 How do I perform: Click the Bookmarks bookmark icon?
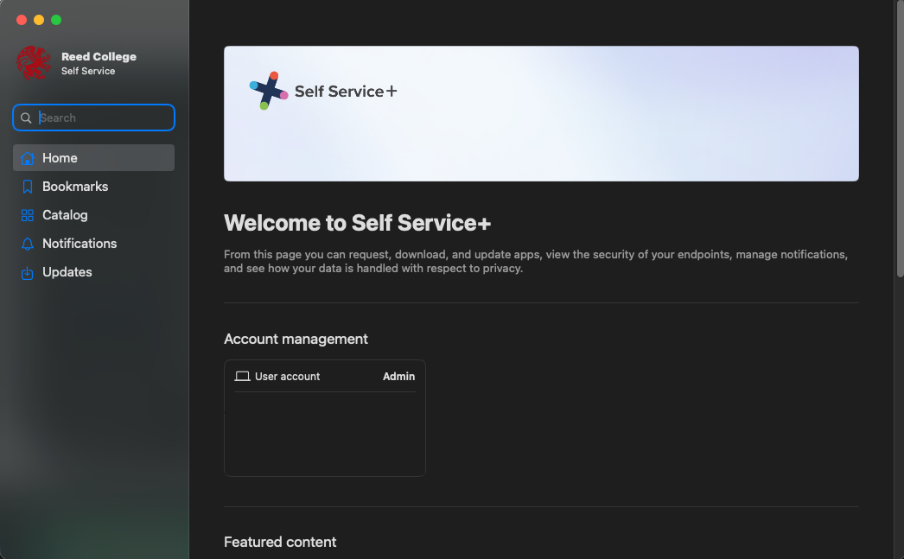coord(27,186)
